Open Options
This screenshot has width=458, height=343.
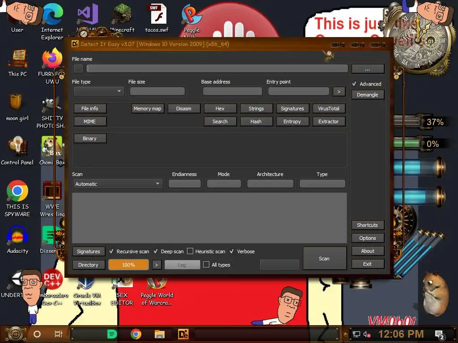click(368, 238)
